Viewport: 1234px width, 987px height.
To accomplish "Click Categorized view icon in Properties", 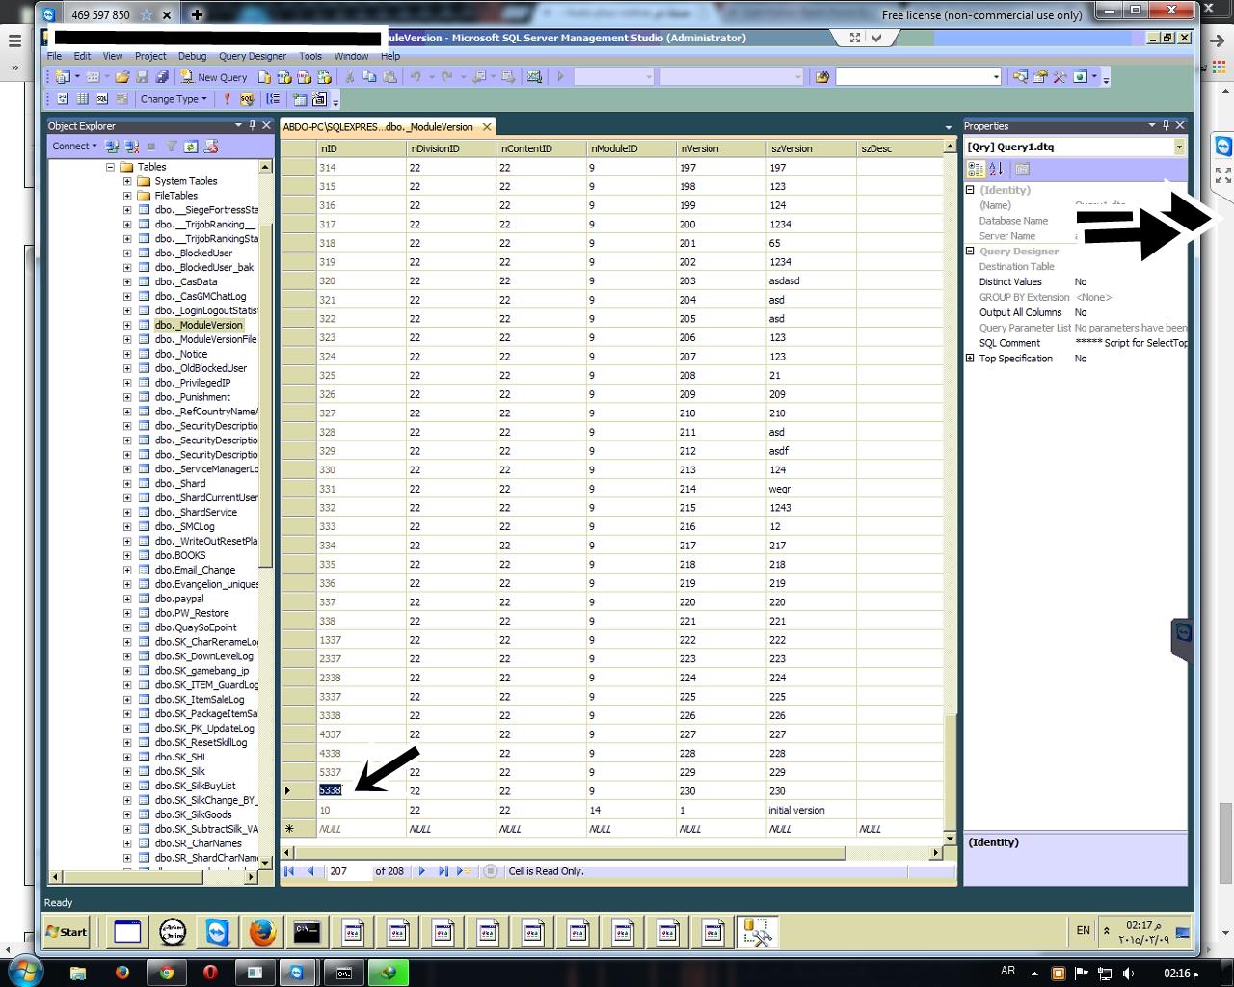I will [x=976, y=170].
